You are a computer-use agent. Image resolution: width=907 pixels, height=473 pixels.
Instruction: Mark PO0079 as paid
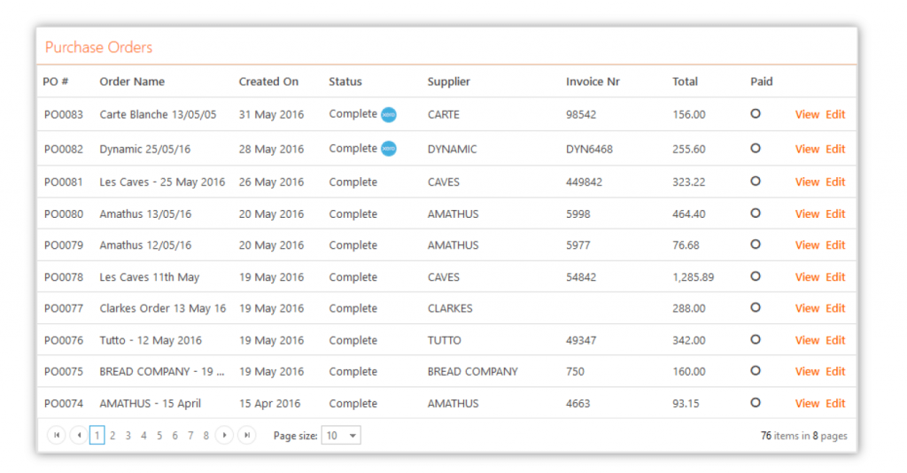(x=756, y=244)
